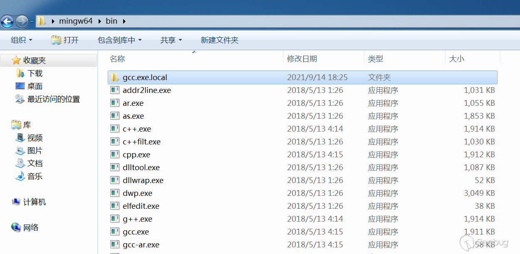Viewport: 520px width, 254px height.
Task: Click the dwp.exe application icon
Action: (115, 193)
